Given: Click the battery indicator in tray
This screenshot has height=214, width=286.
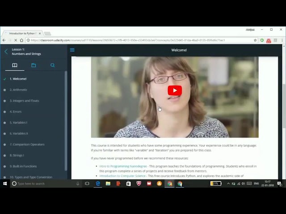Looking at the screenshot, I should 216,183.
